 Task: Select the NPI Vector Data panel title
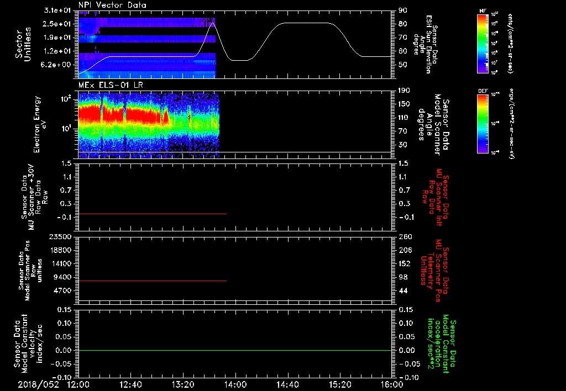click(x=112, y=5)
